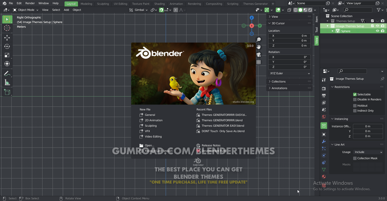The image size is (387, 201).
Task: Toggle eye visibility of Image Themes Setup
Action: click(377, 26)
